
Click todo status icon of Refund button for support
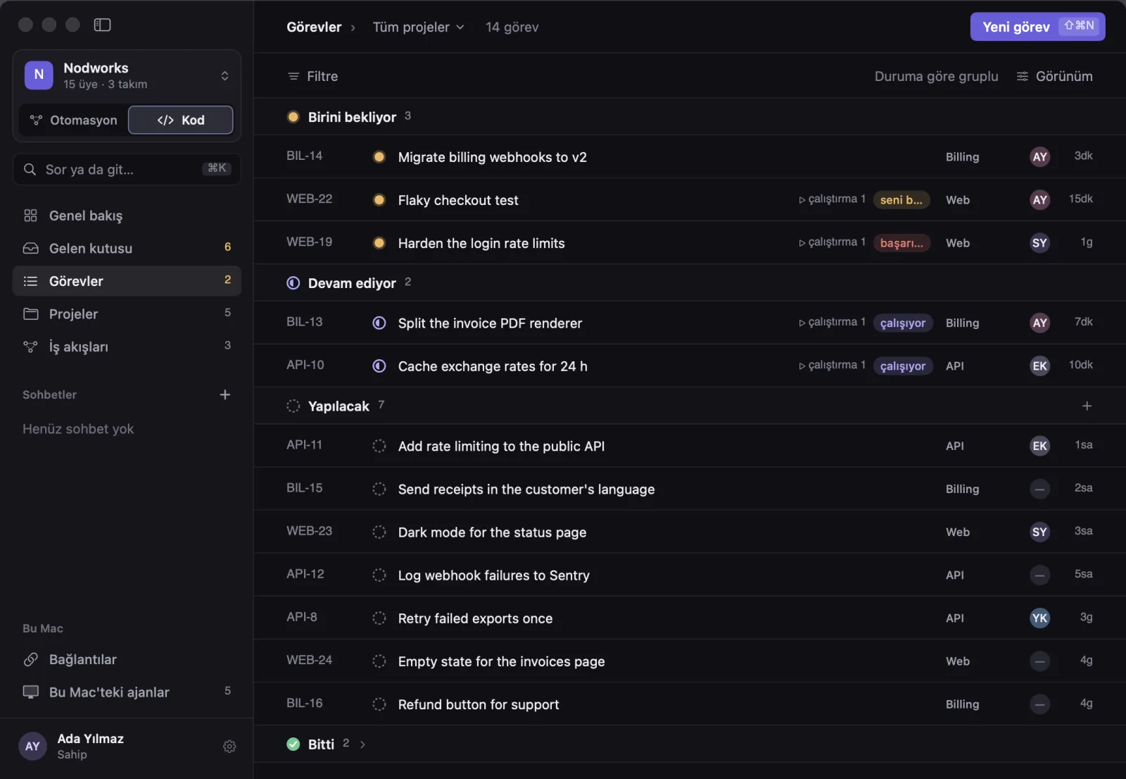[x=379, y=704]
